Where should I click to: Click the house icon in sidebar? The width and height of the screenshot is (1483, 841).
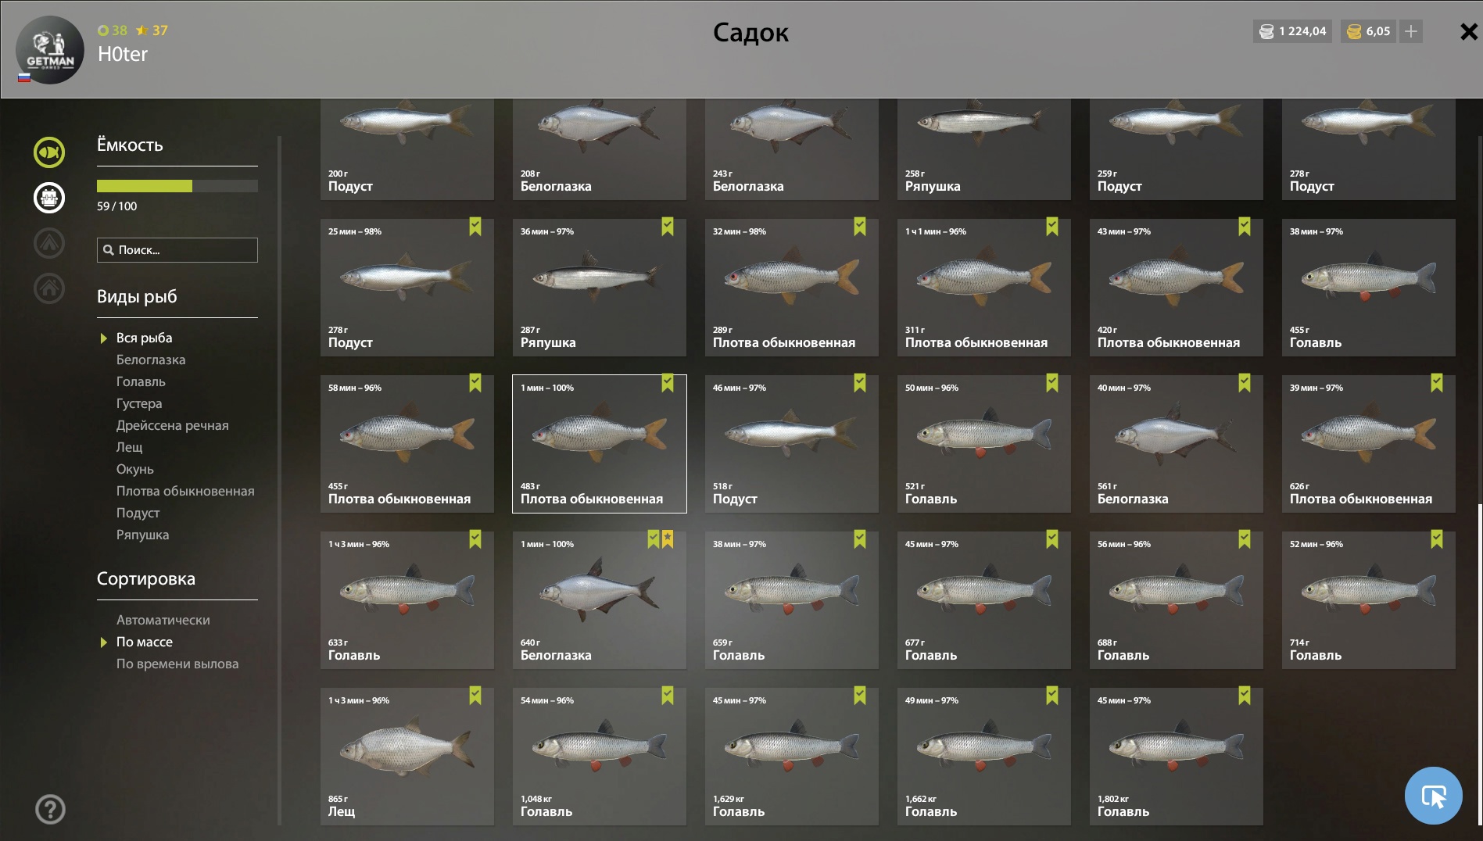coord(49,288)
